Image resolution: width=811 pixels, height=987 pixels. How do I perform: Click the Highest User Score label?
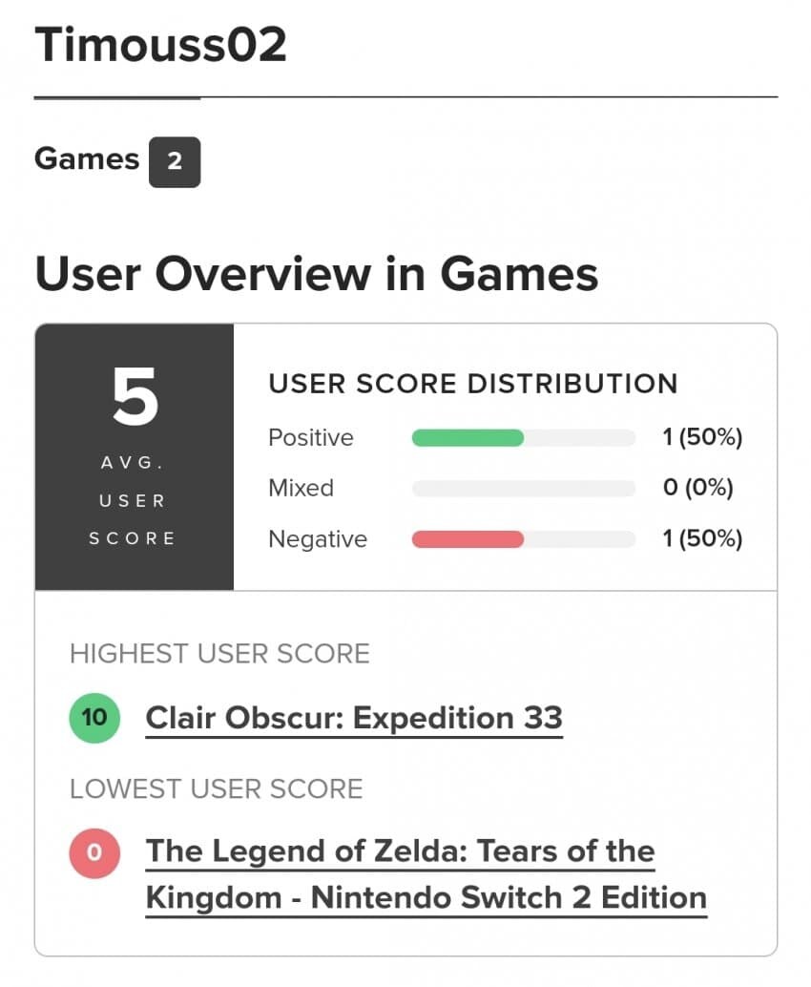[219, 654]
